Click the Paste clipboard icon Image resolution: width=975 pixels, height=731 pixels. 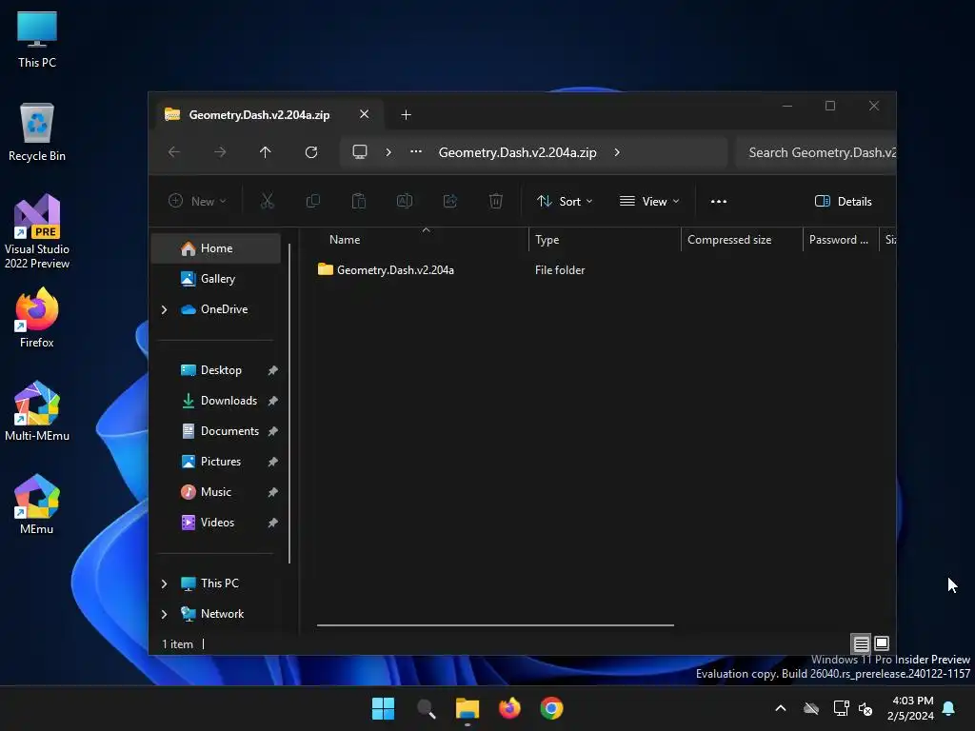click(x=359, y=201)
